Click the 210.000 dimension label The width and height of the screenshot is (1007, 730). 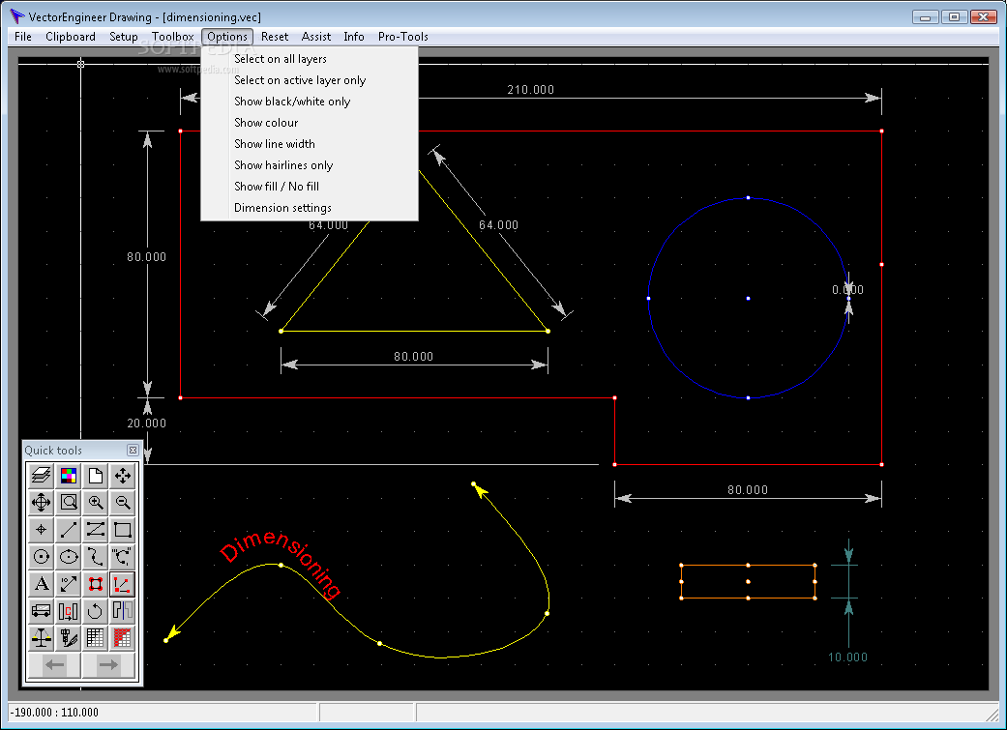[530, 90]
